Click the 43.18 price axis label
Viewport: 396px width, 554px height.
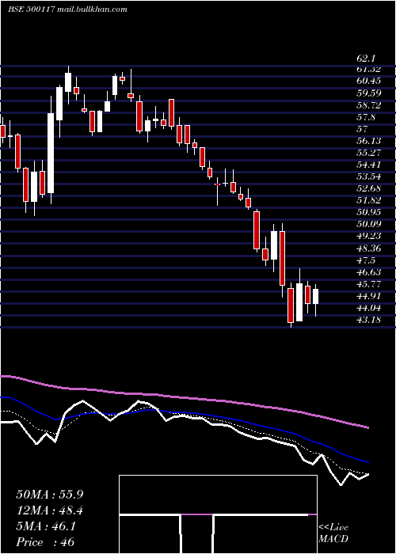click(368, 320)
